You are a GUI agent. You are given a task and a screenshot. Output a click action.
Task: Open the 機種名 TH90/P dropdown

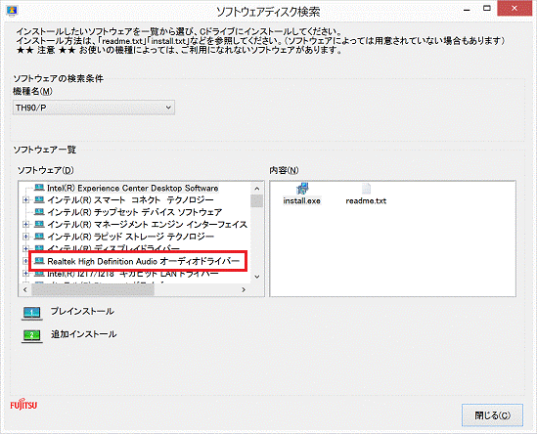pos(94,108)
